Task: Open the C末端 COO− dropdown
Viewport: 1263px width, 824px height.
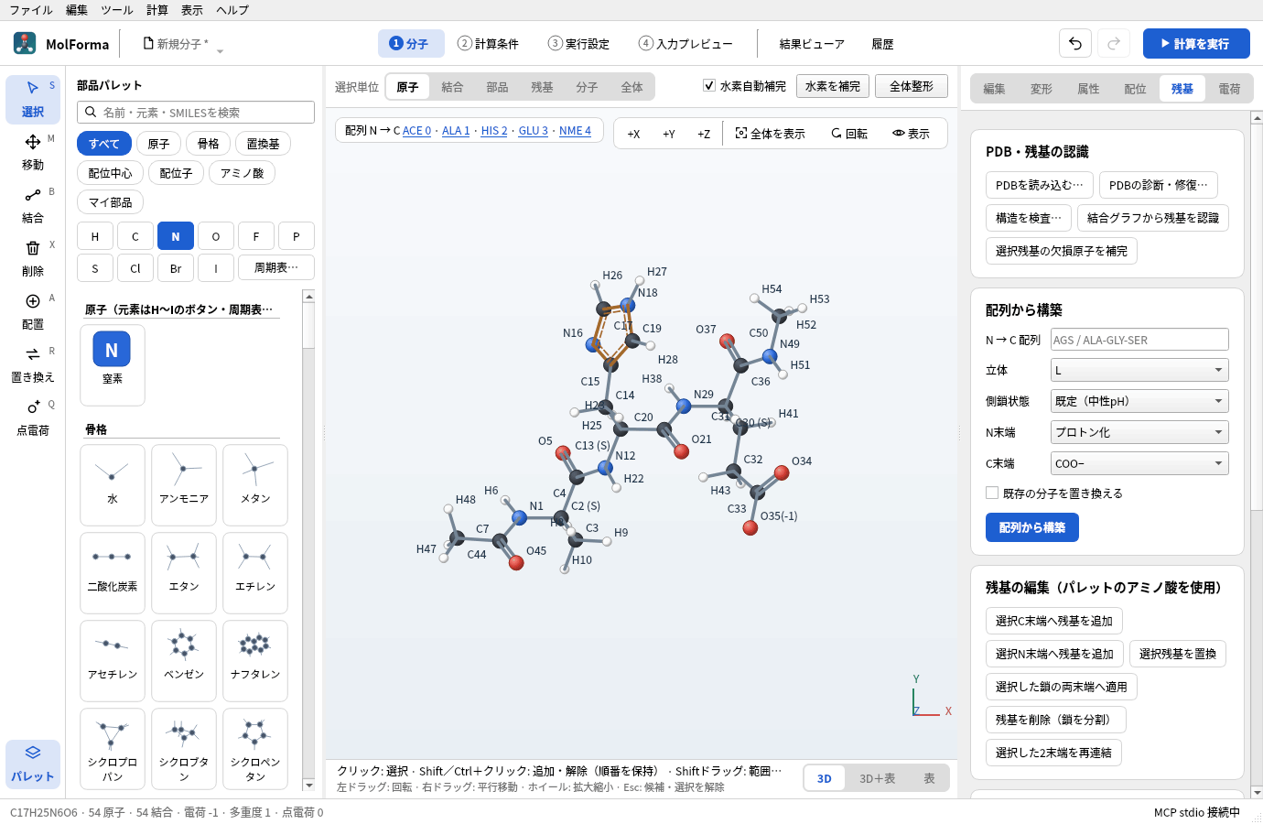Action: click(1139, 463)
